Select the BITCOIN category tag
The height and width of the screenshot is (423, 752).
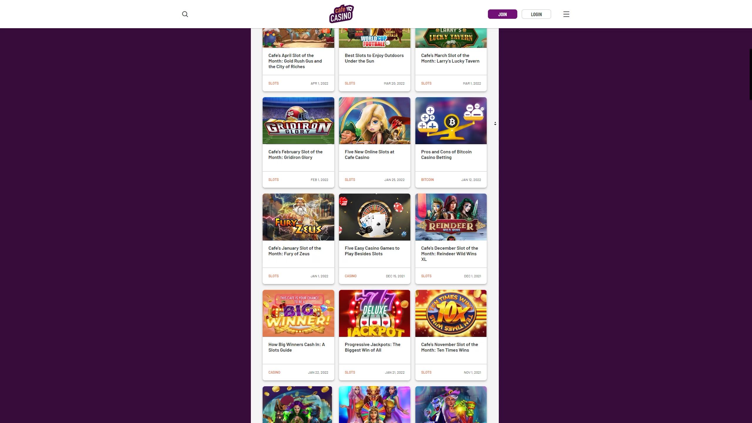coord(427,180)
